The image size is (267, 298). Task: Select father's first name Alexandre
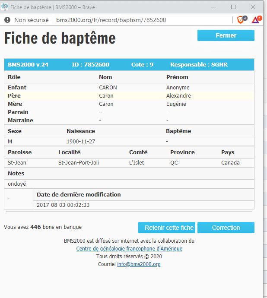[178, 95]
